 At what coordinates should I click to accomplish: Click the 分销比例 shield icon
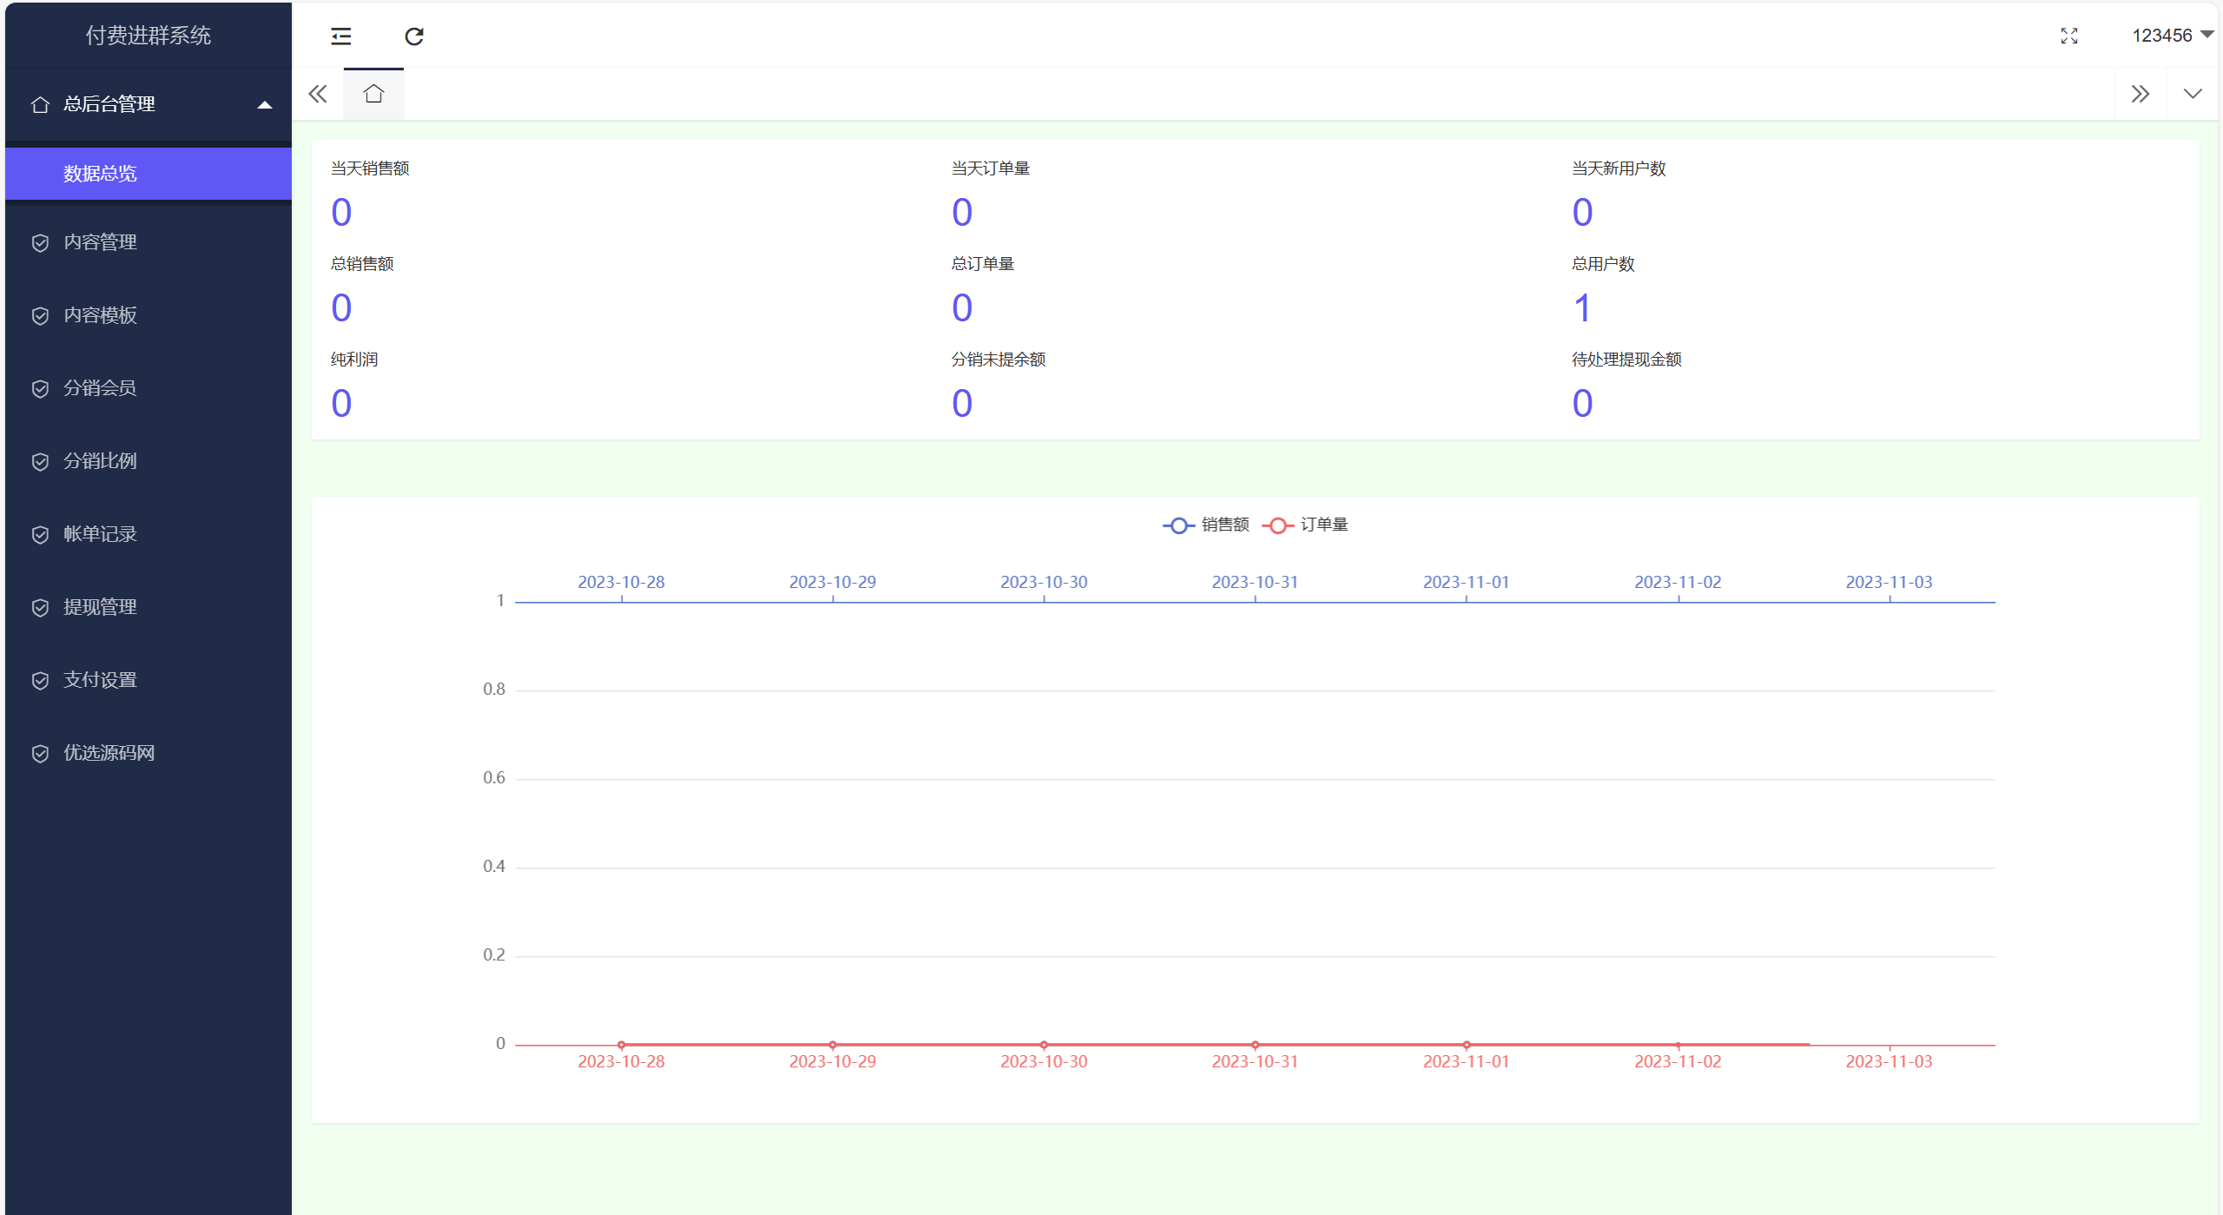click(x=40, y=461)
